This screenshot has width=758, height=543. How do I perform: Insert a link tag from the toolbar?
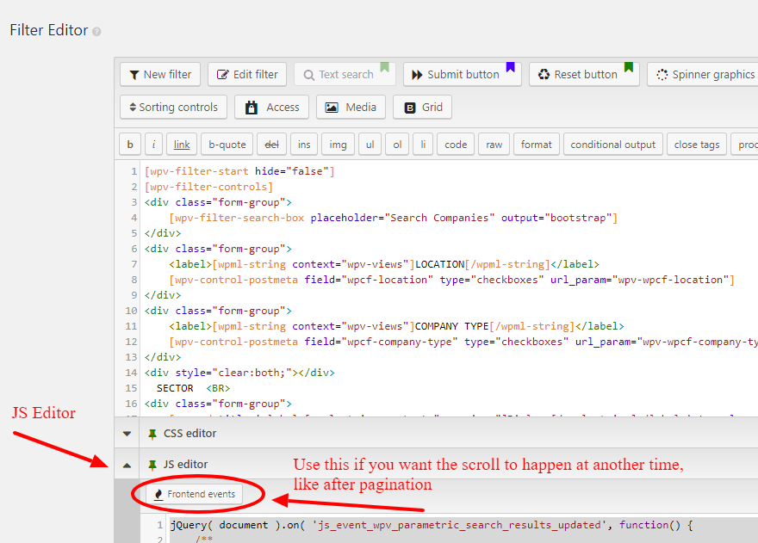(181, 144)
